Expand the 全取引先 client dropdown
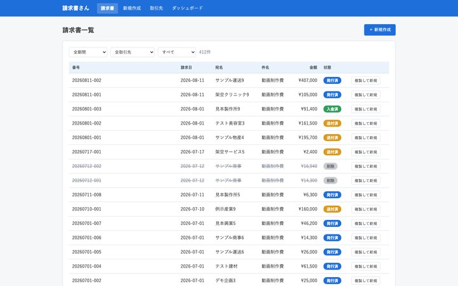The height and width of the screenshot is (286, 458). [132, 52]
